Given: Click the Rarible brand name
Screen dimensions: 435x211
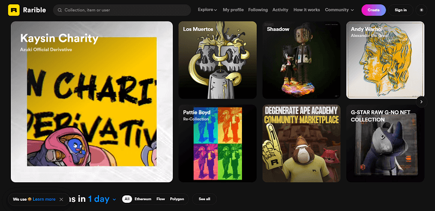Looking at the screenshot, I should click(x=34, y=10).
